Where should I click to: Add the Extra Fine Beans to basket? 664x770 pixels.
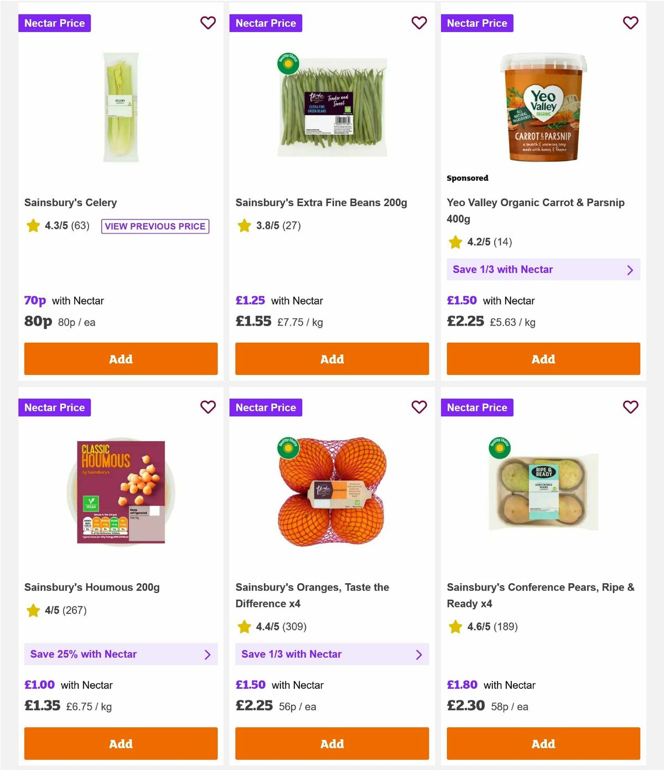pyautogui.click(x=332, y=359)
